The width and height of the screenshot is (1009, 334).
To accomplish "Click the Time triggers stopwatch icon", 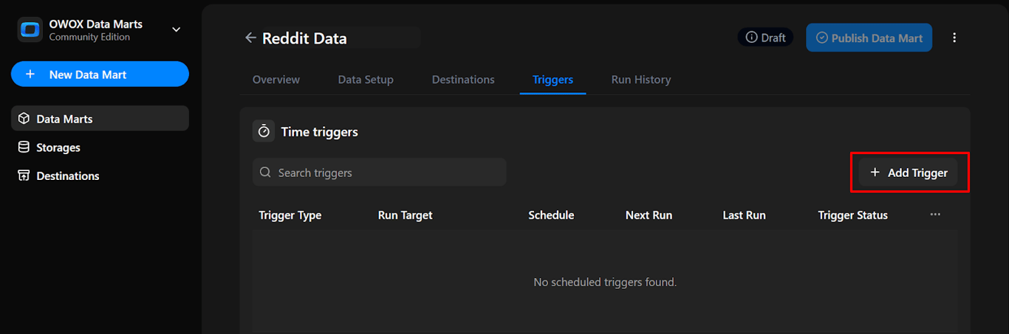I will click(264, 131).
